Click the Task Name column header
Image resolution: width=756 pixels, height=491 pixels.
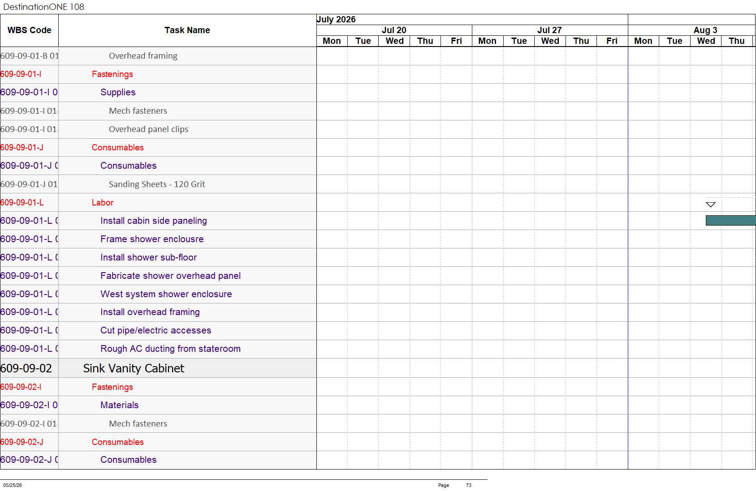pos(187,30)
